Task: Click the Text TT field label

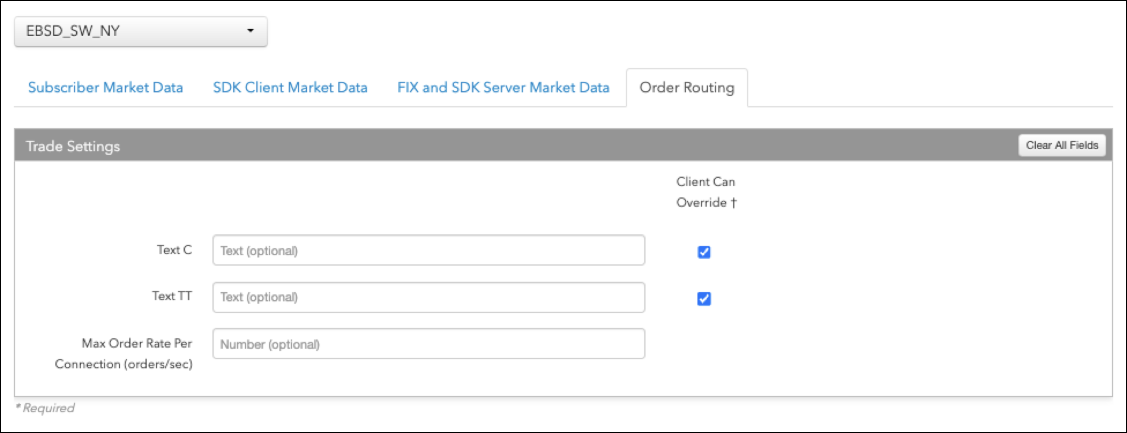Action: pyautogui.click(x=171, y=296)
